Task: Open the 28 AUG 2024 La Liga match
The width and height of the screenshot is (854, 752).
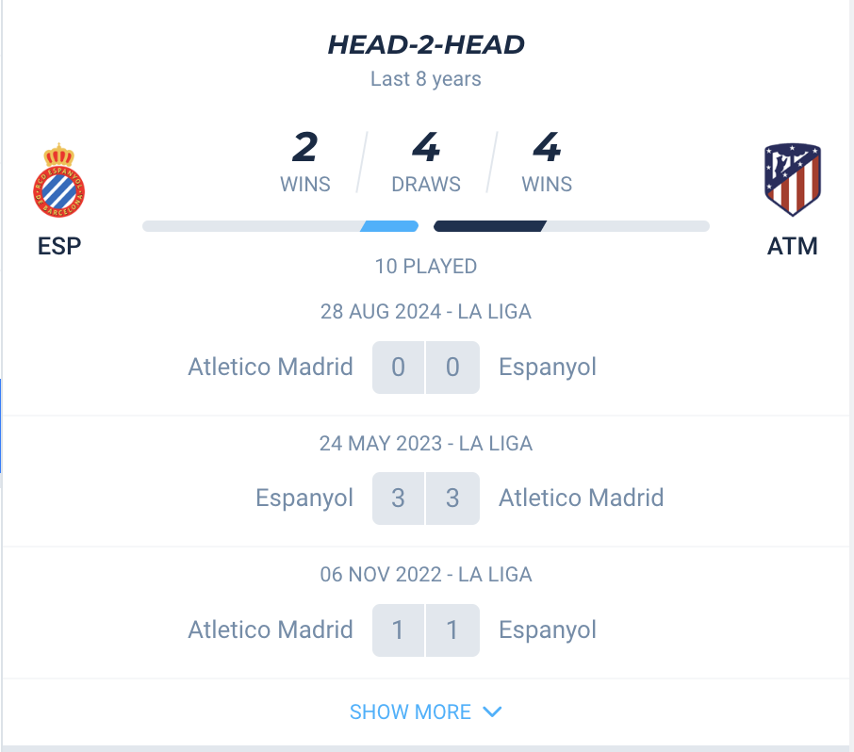Action: coord(426,349)
